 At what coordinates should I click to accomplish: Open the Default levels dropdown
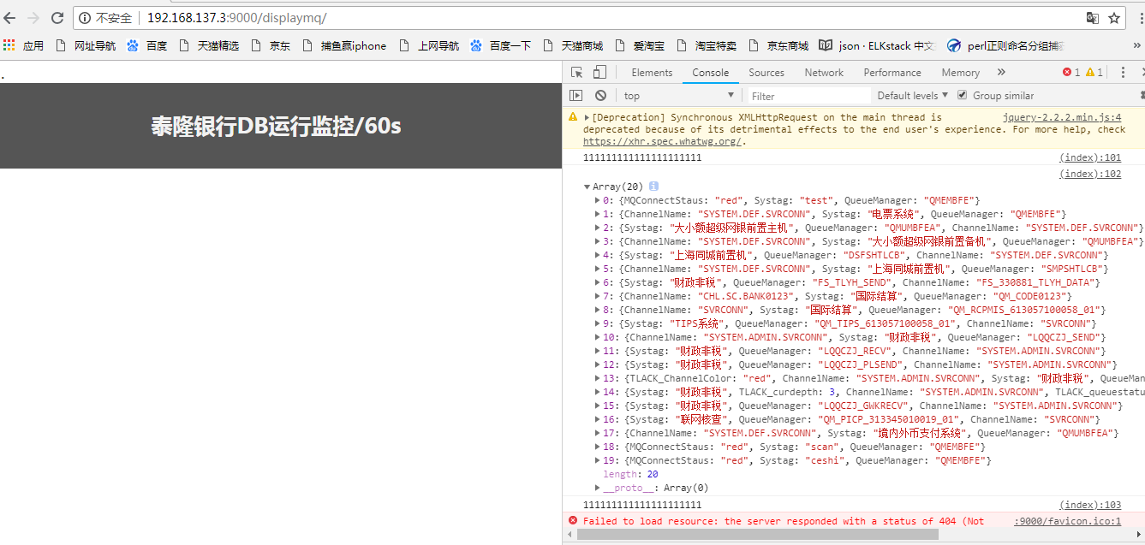[913, 96]
